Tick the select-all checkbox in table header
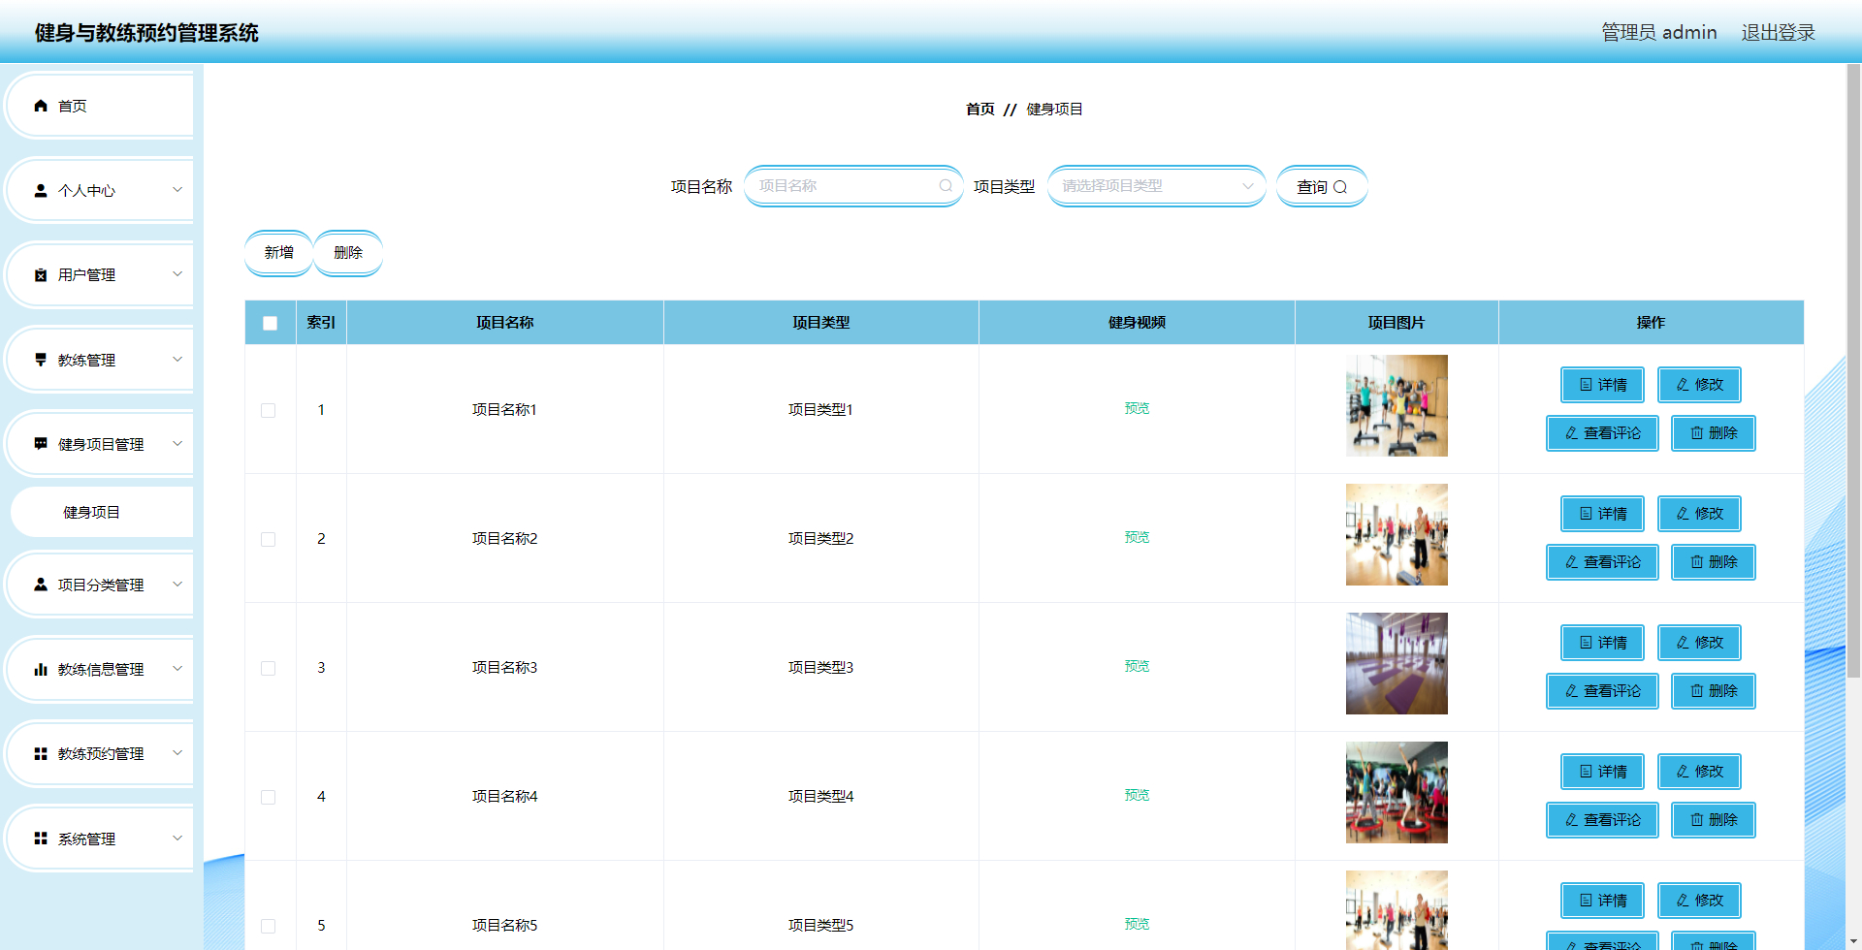 [x=270, y=323]
